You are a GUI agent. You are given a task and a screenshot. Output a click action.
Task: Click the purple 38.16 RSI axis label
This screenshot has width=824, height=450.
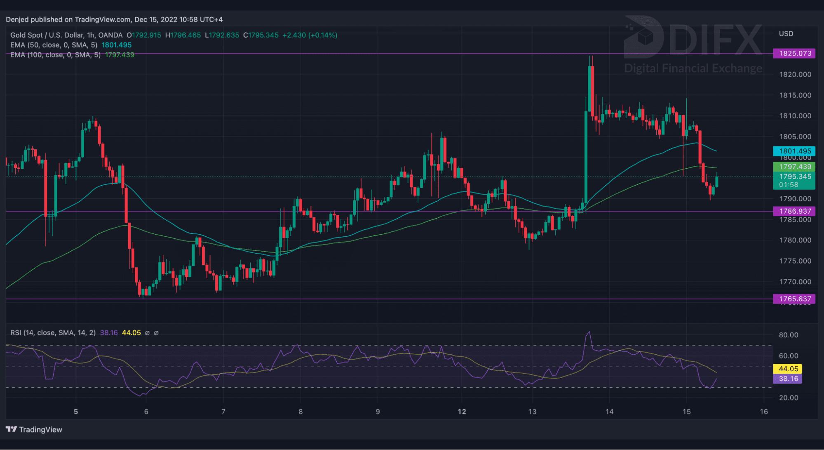(x=788, y=379)
